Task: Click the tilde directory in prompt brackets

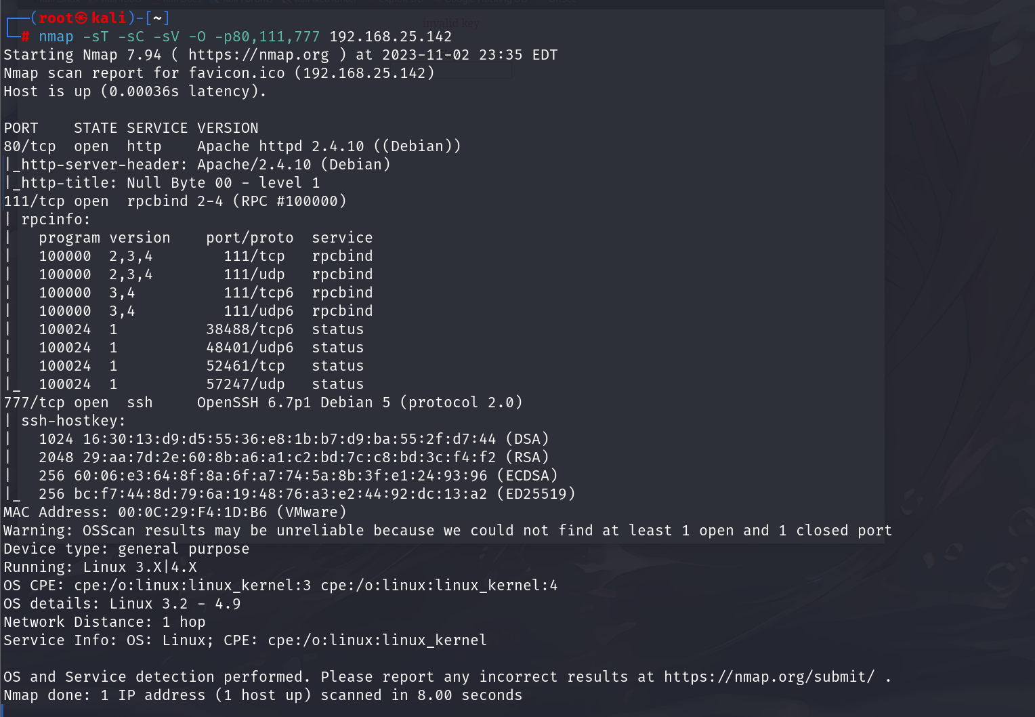Action: (x=157, y=18)
